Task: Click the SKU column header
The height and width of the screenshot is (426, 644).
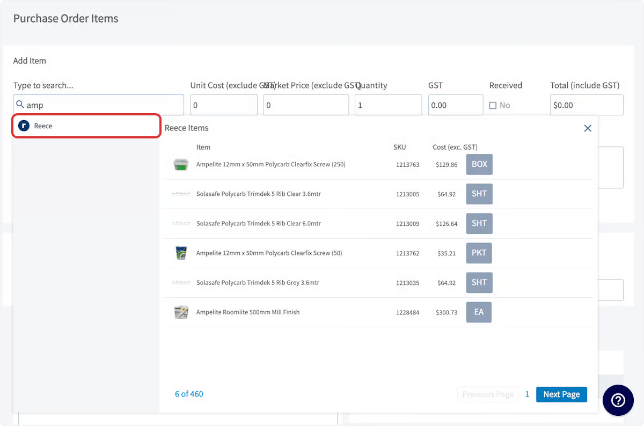Action: 400,147
